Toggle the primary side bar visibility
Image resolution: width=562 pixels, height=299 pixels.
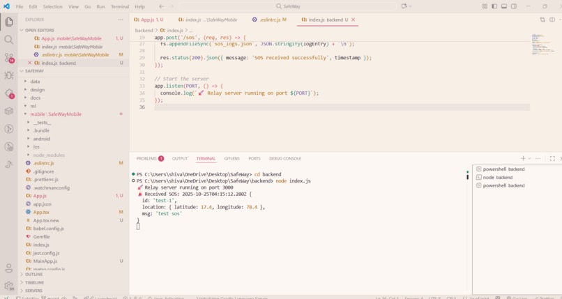pyautogui.click(x=494, y=6)
